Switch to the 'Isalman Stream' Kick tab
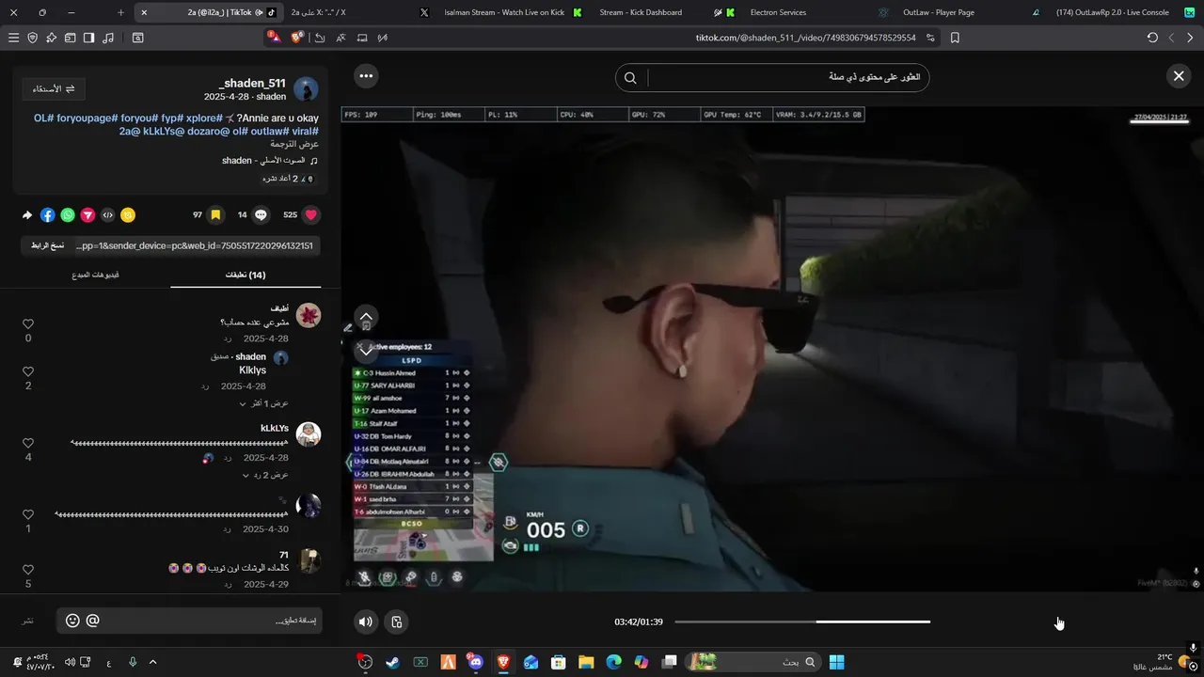Screen dimensions: 1204x677 click(503, 12)
